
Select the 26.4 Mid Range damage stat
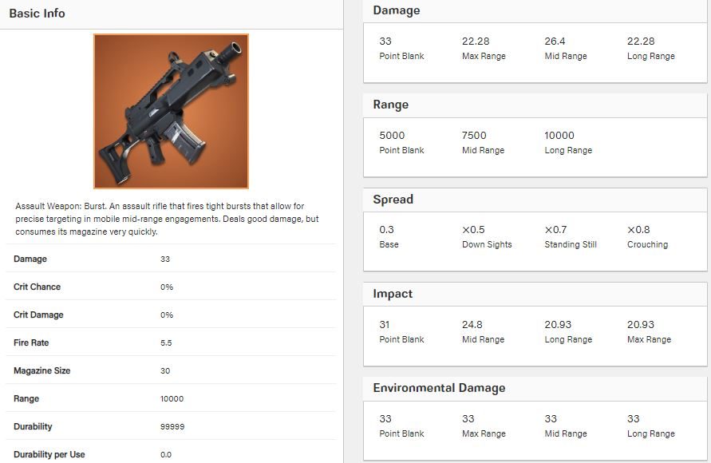click(566, 48)
